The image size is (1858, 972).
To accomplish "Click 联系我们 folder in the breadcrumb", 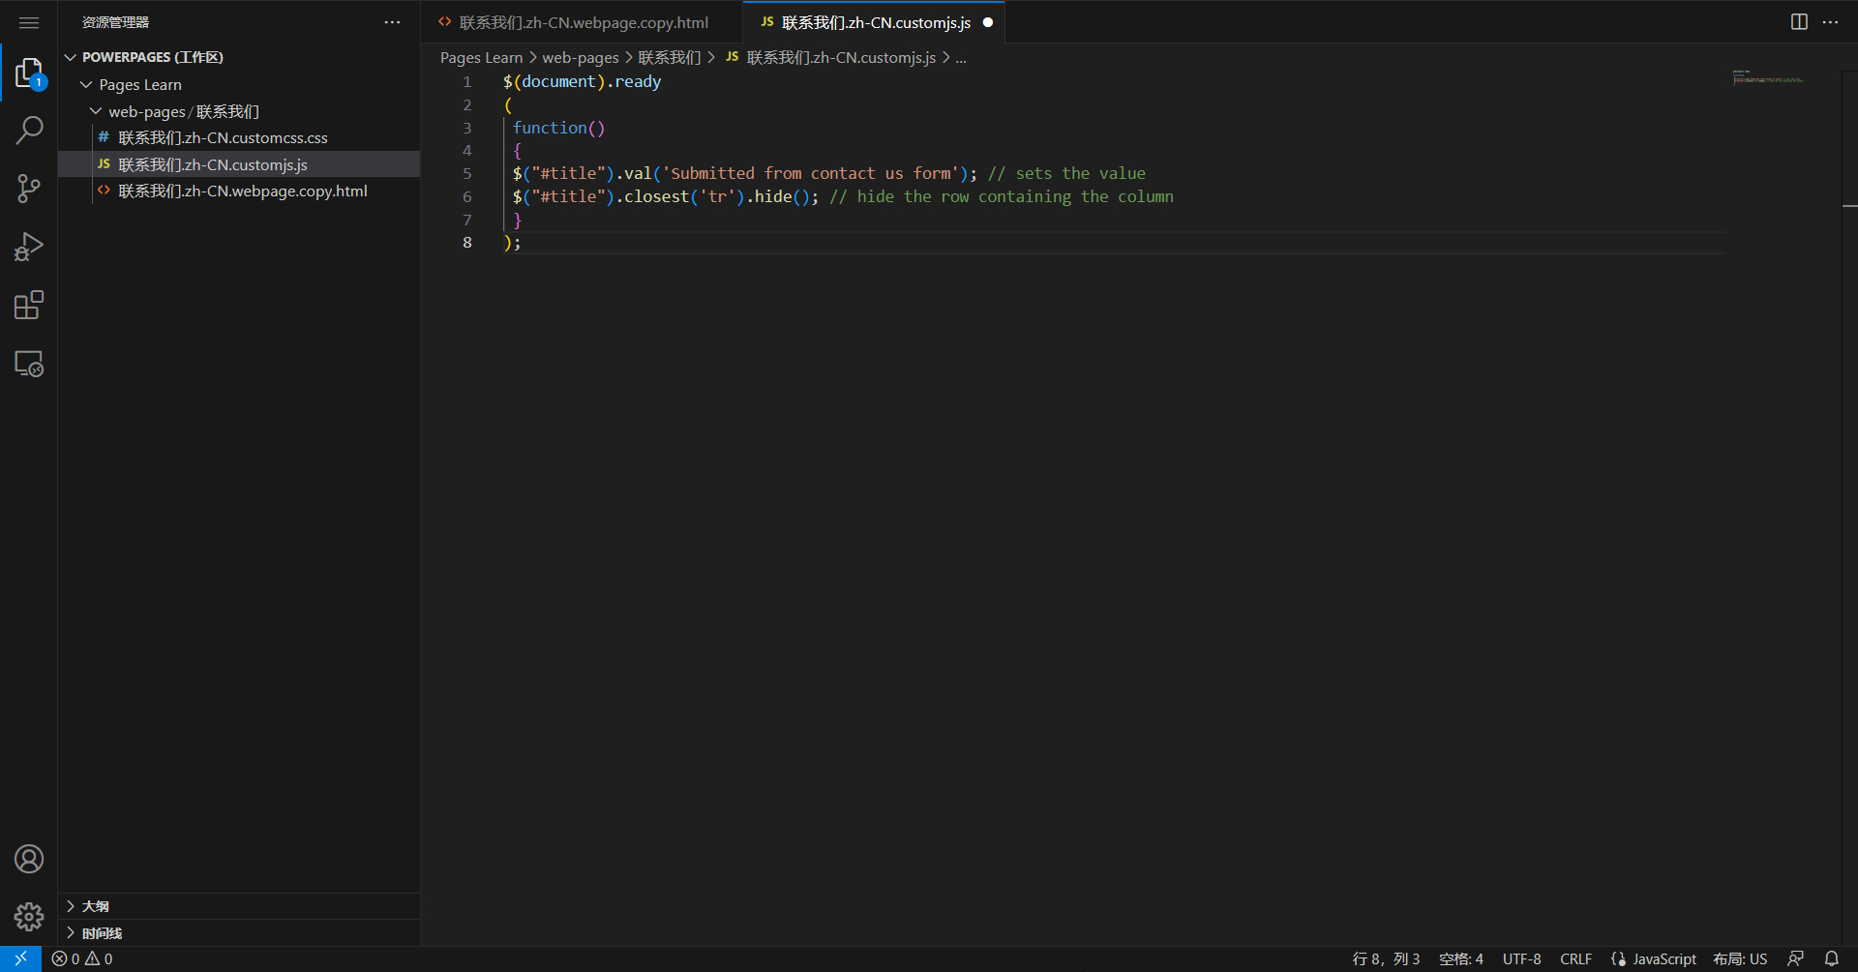I will coord(670,58).
